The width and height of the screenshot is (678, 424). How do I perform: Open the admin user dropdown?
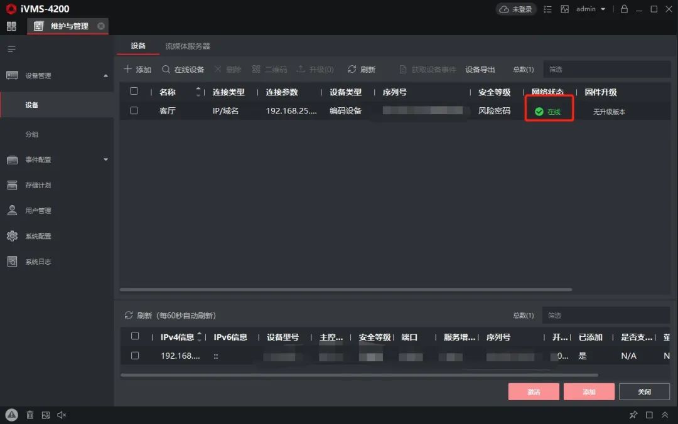click(x=591, y=9)
